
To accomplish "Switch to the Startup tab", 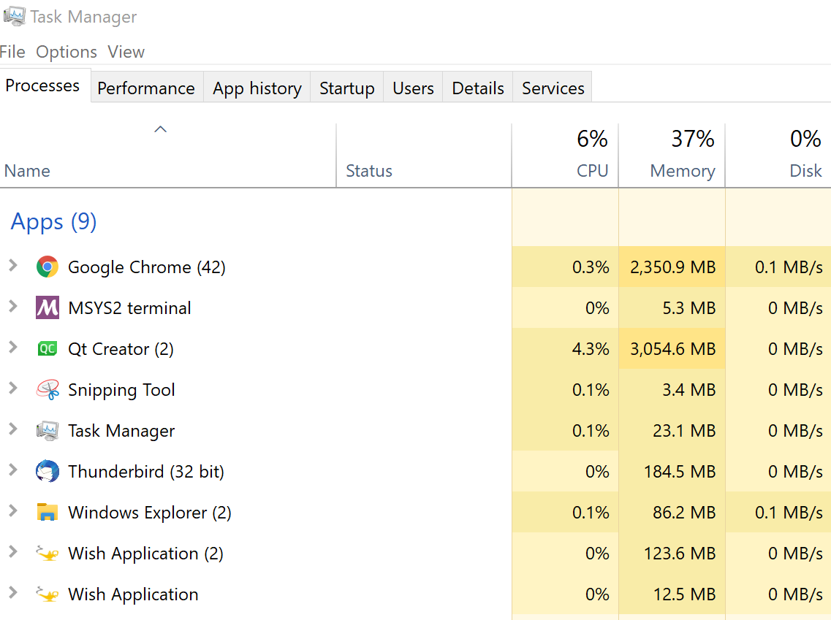I will point(346,88).
